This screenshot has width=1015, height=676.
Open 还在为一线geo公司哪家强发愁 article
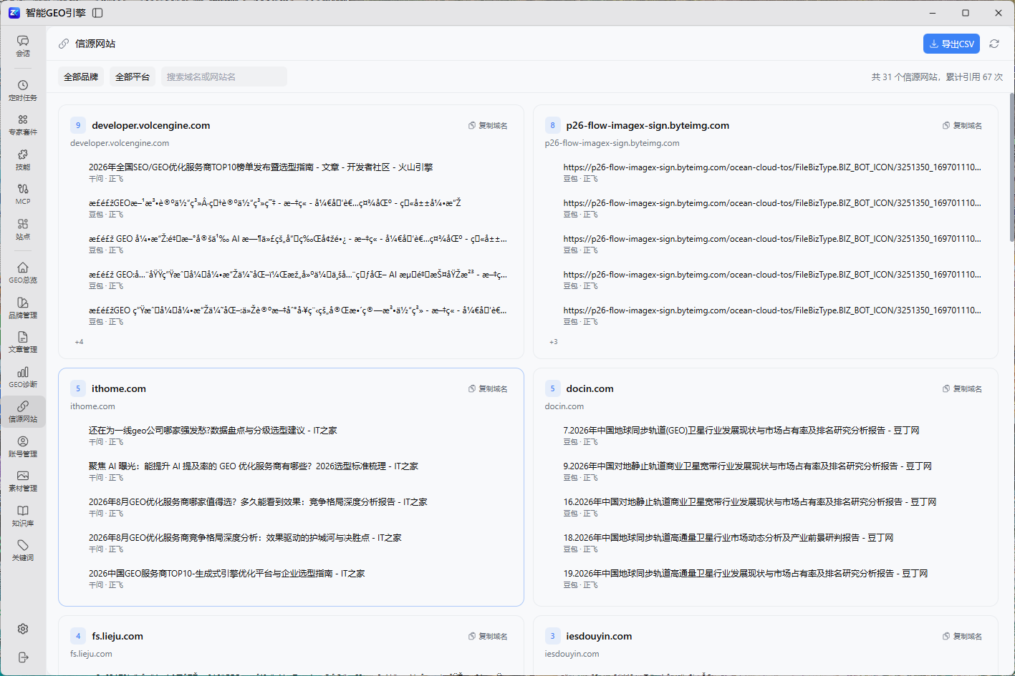pos(213,431)
